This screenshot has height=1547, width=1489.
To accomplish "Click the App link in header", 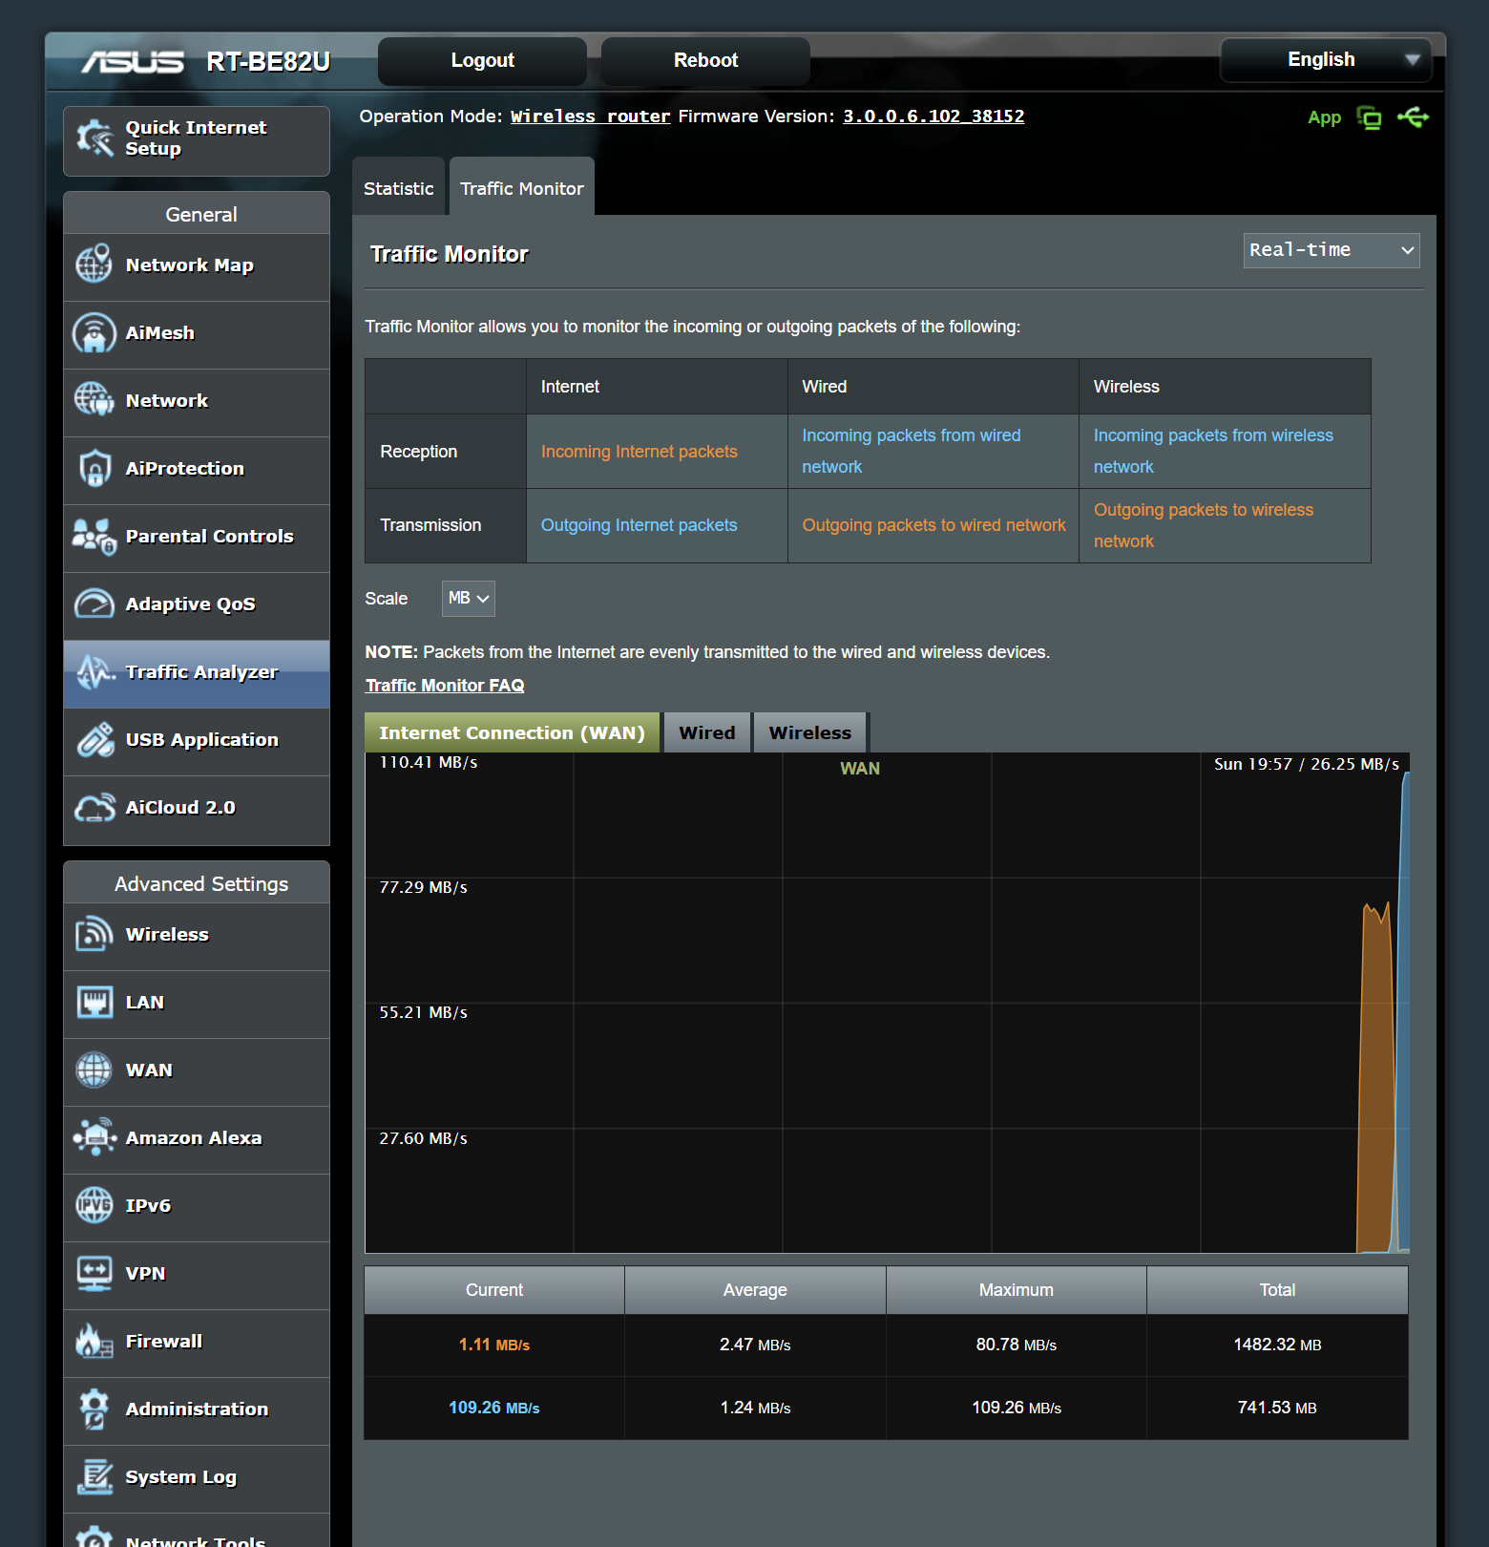I will tap(1324, 117).
